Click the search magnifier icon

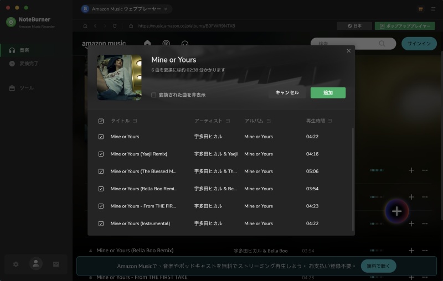coord(382,44)
